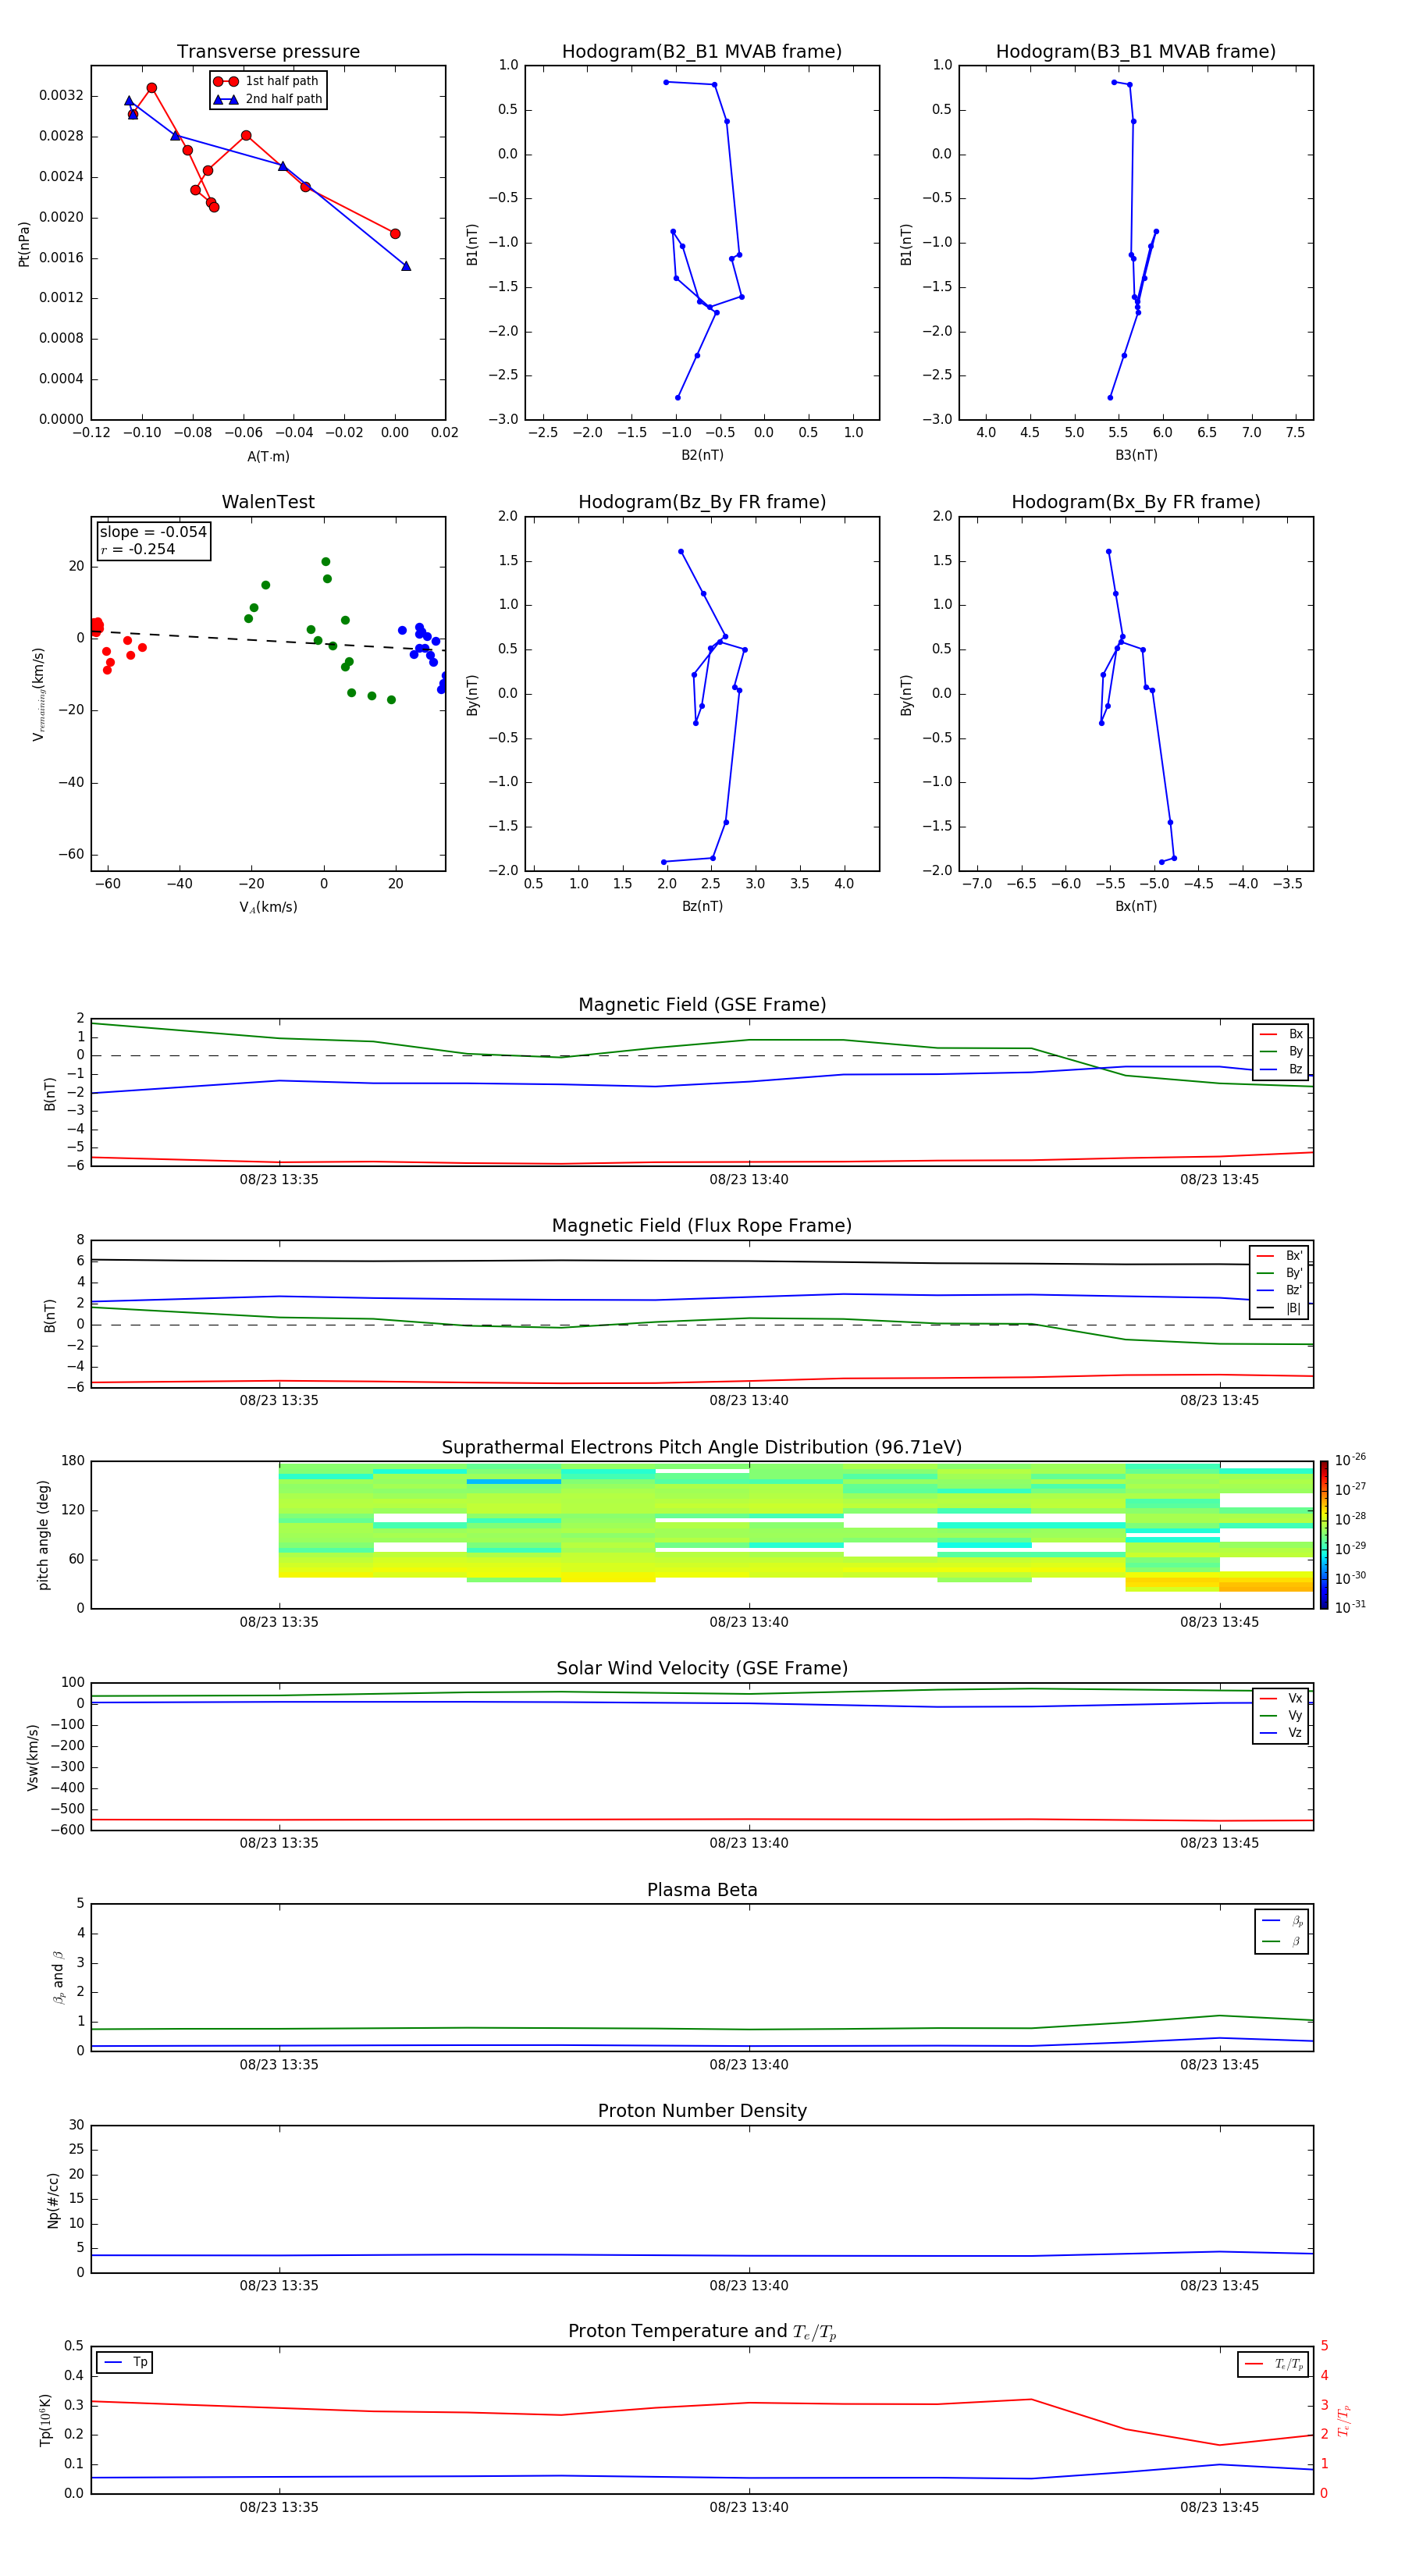
Task: Click Vz legend entry in Solar Wind panel
Action: [x=1281, y=1733]
